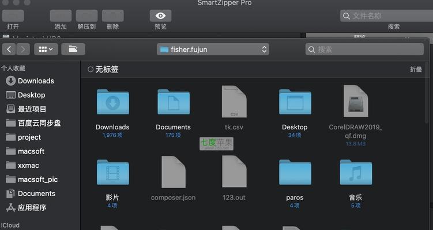Select the Downloads folder icon in grid
This screenshot has height=230, width=433.
[112, 102]
